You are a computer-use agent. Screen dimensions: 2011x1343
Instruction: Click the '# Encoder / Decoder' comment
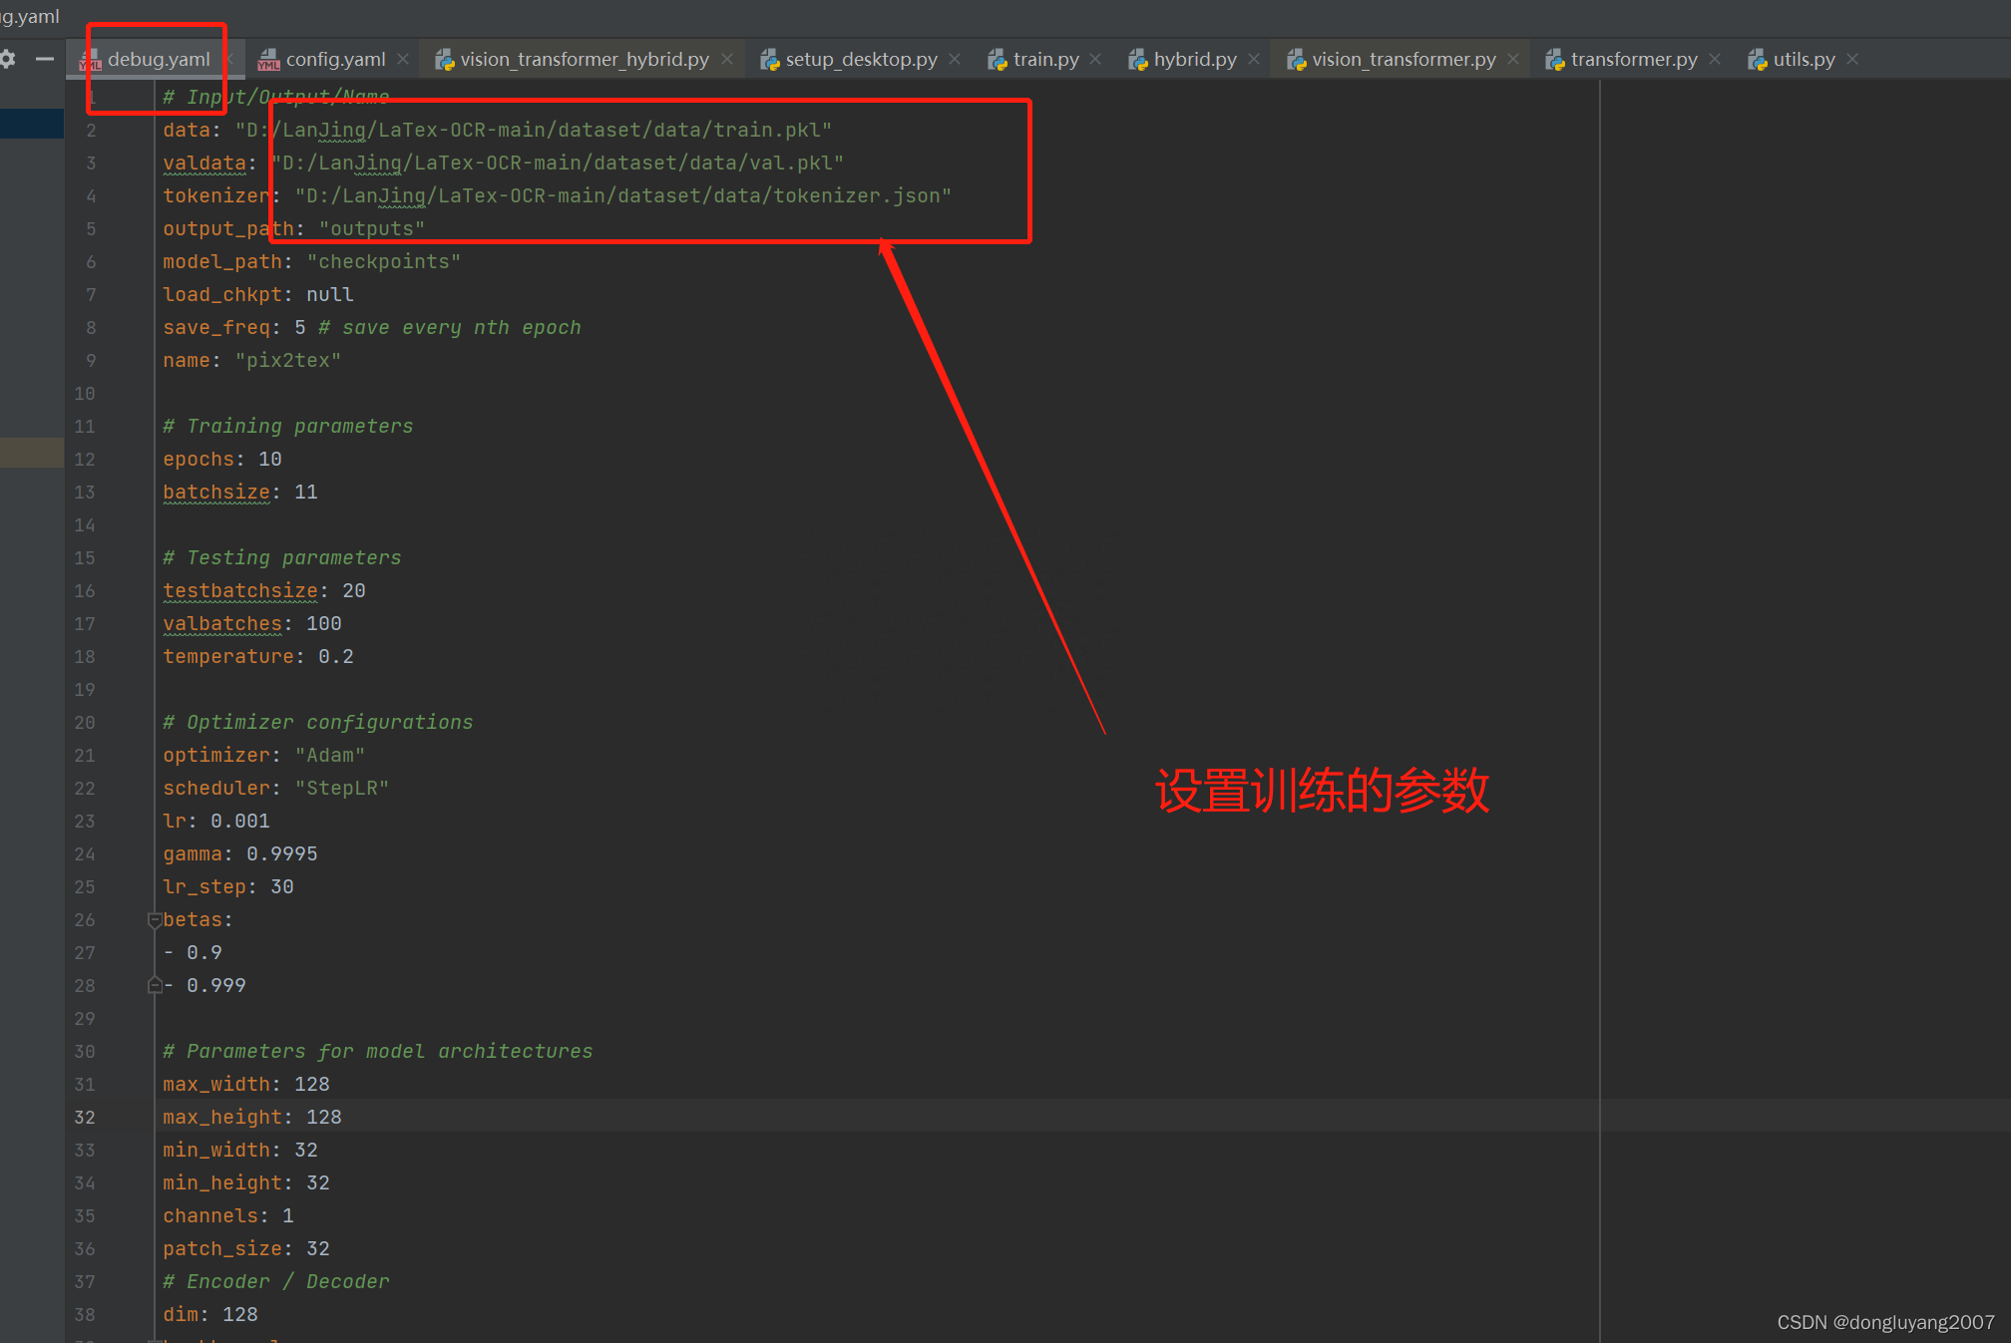276,1282
